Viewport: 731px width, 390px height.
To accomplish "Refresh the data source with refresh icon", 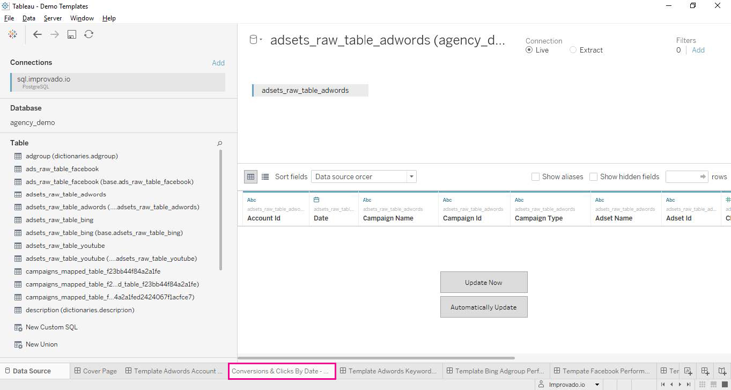I will click(x=89, y=34).
